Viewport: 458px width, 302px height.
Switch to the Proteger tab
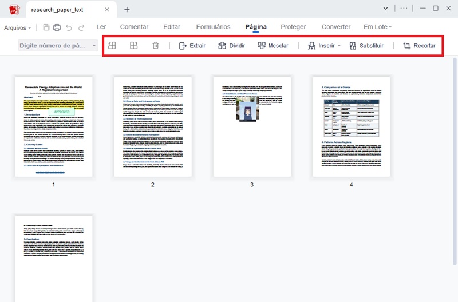point(293,27)
